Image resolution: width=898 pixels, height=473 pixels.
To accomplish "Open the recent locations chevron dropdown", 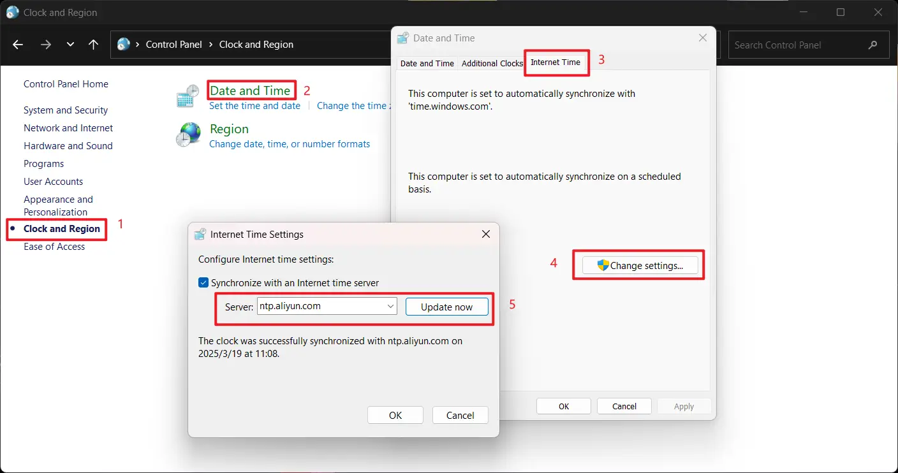I will click(x=70, y=44).
